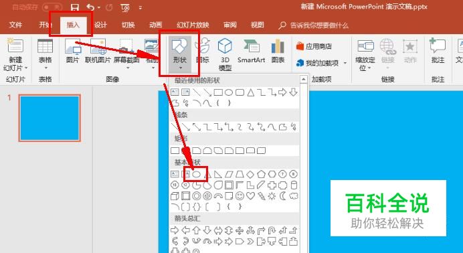Screen dimensions: 463x253
Task: Select first plain rectangle in 矩形 section
Action: pyautogui.click(x=175, y=151)
